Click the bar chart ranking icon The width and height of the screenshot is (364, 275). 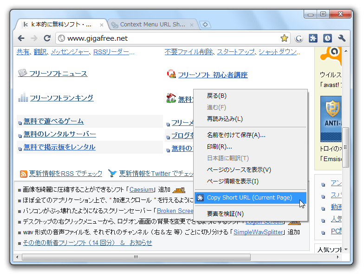click(x=23, y=97)
